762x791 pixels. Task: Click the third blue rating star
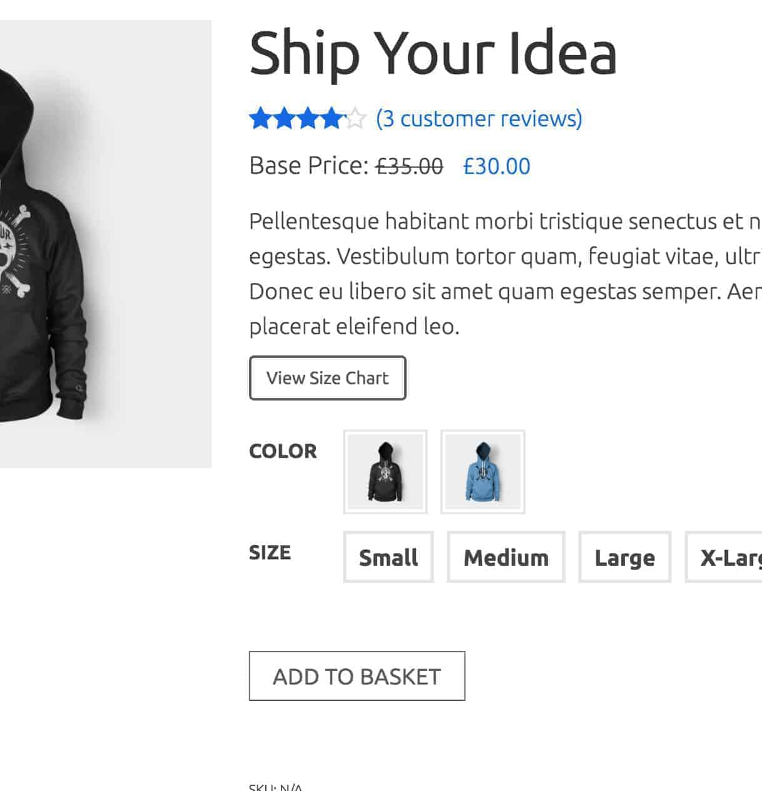[308, 119]
